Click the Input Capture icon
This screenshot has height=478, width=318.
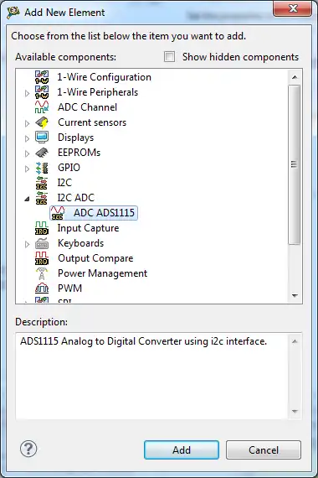click(x=42, y=228)
